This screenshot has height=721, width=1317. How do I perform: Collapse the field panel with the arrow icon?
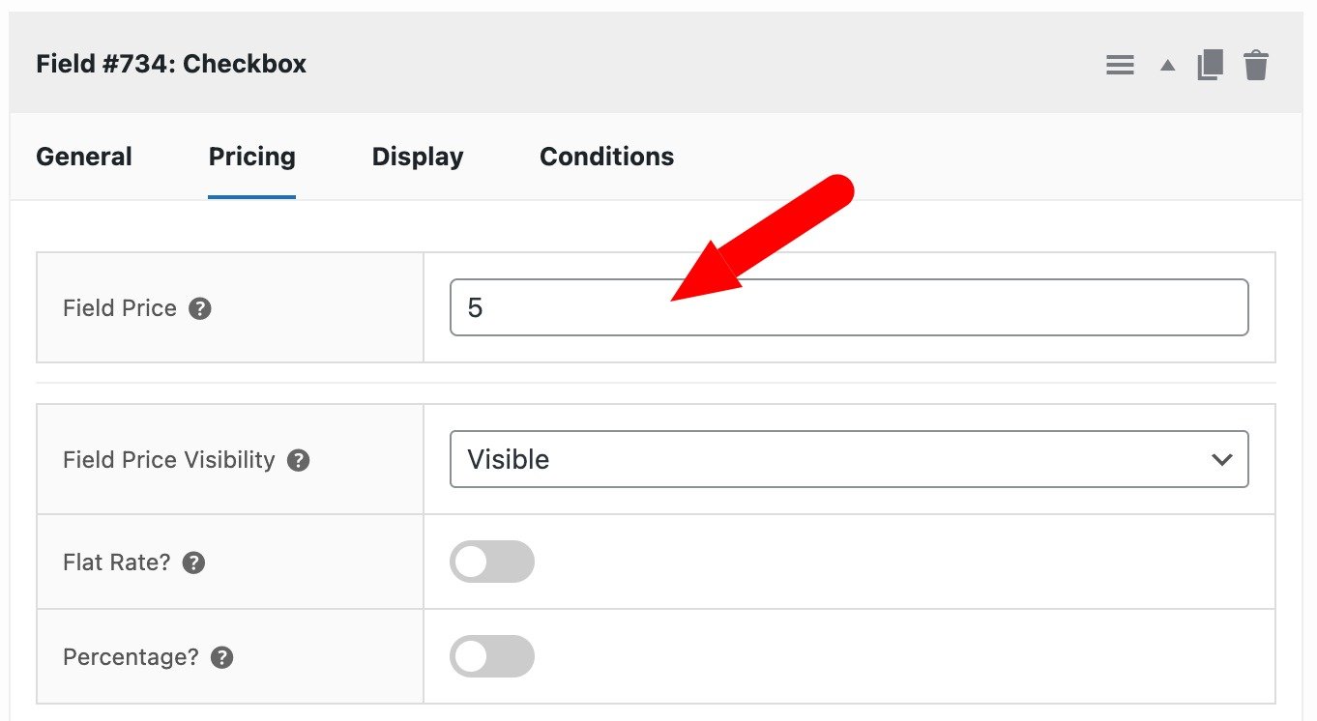[1167, 65]
